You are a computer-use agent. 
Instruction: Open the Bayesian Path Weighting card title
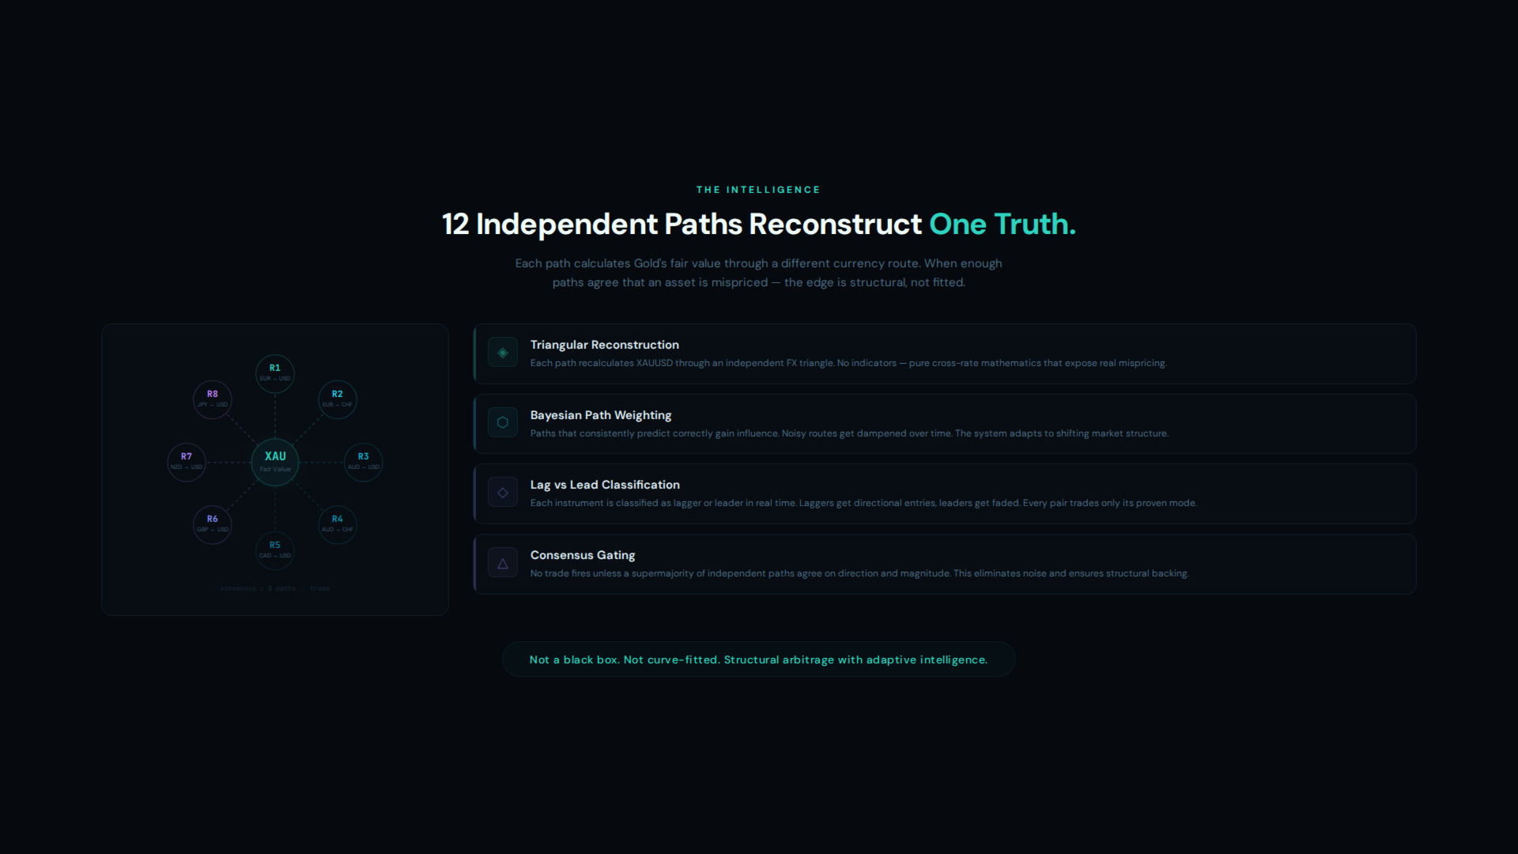600,415
